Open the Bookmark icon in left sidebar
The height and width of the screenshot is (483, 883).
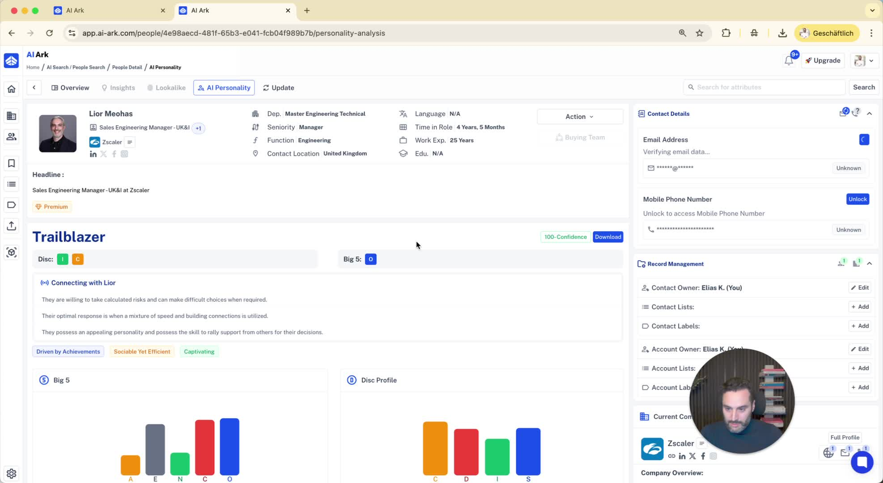(x=12, y=163)
